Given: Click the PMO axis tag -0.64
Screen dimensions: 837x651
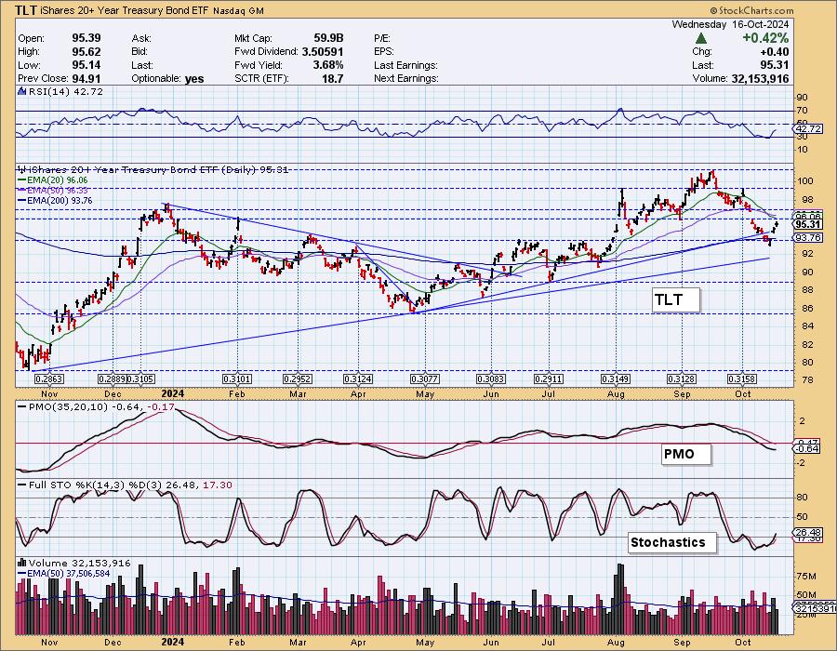Looking at the screenshot, I should 808,449.
